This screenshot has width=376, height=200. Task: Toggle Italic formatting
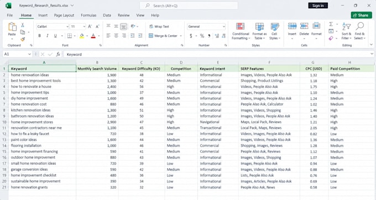47,36
